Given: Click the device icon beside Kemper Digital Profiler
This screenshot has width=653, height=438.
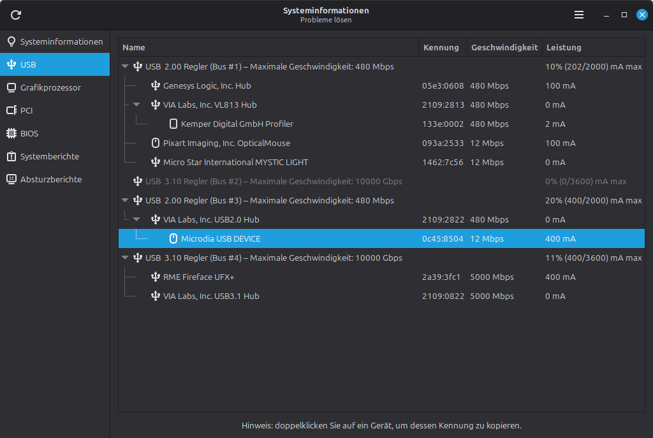Looking at the screenshot, I should 173,124.
